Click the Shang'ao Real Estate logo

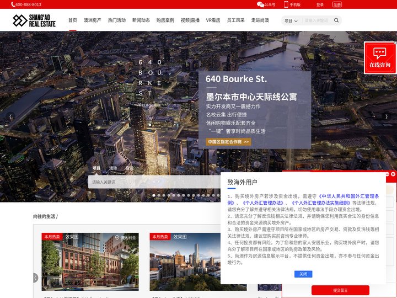click(x=34, y=20)
